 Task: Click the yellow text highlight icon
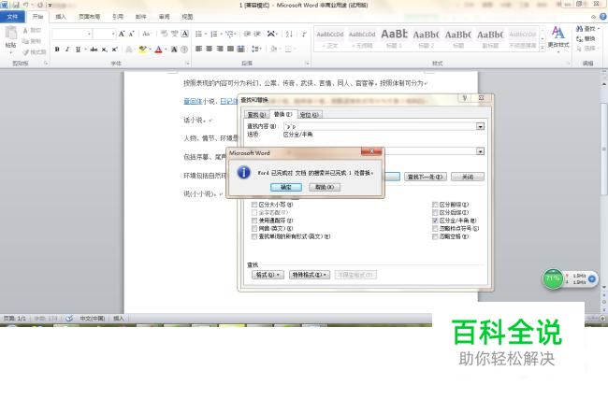[x=143, y=50]
